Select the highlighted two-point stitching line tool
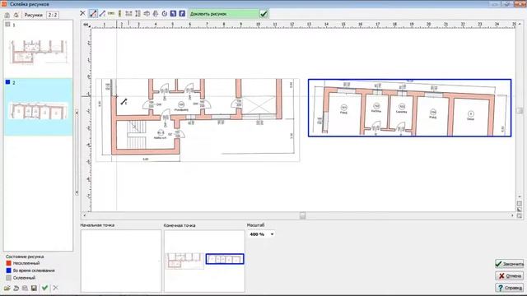The width and height of the screenshot is (527, 296). pyautogui.click(x=93, y=14)
